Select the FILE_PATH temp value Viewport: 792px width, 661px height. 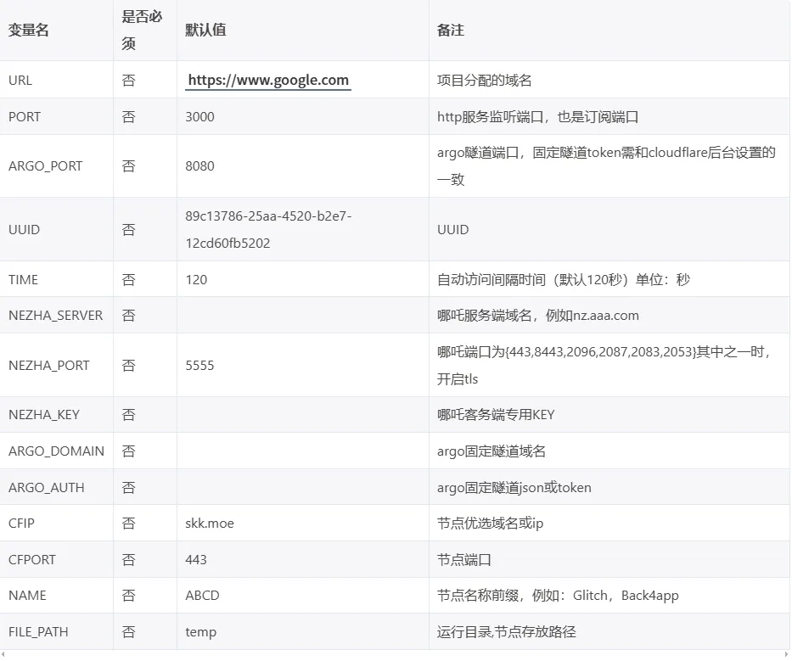click(200, 632)
